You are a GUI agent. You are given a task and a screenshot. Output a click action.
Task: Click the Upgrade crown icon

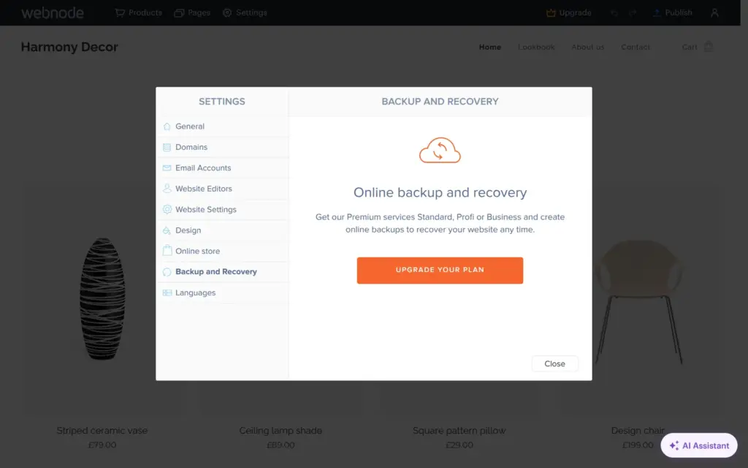click(551, 13)
